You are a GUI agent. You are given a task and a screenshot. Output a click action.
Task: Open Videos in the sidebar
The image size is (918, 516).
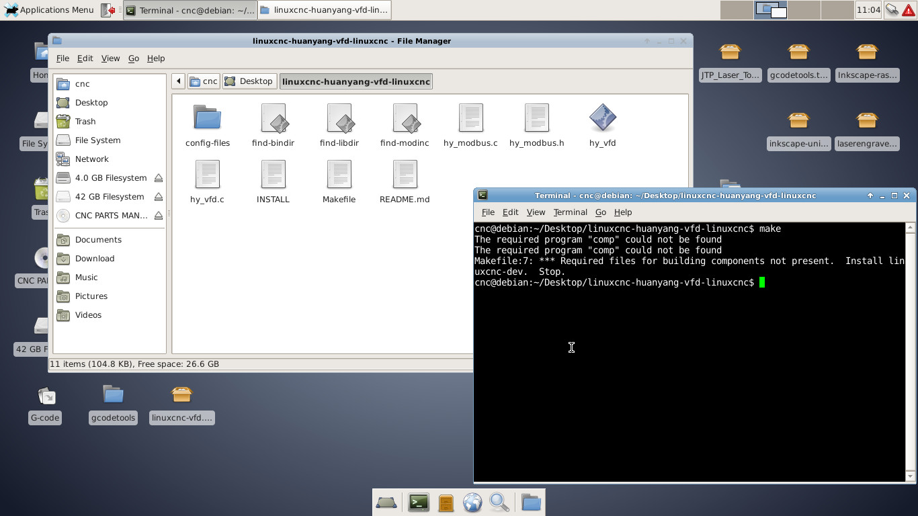110,315
